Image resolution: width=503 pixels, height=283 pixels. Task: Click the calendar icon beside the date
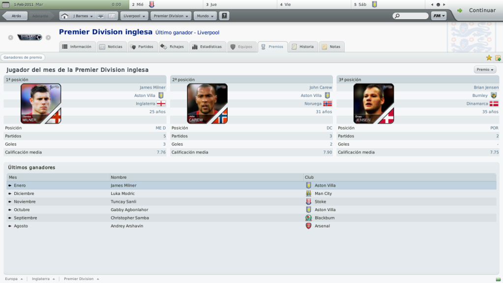(6, 4)
